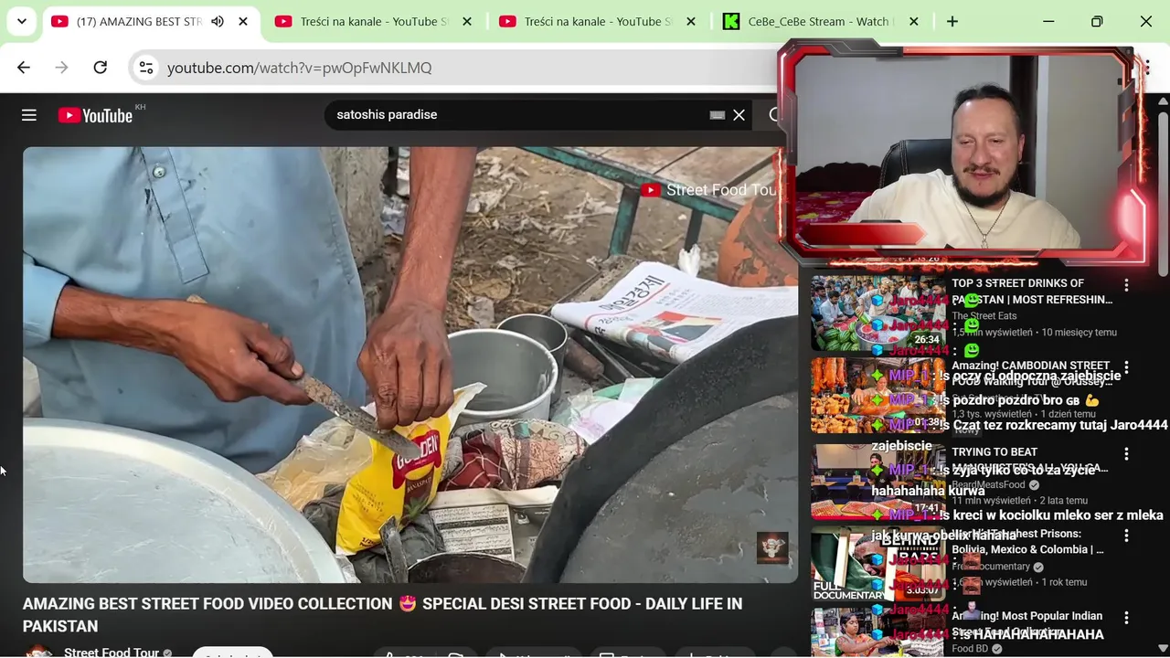Open options for TRYING TO BEAT video
1170x658 pixels.
(1126, 454)
